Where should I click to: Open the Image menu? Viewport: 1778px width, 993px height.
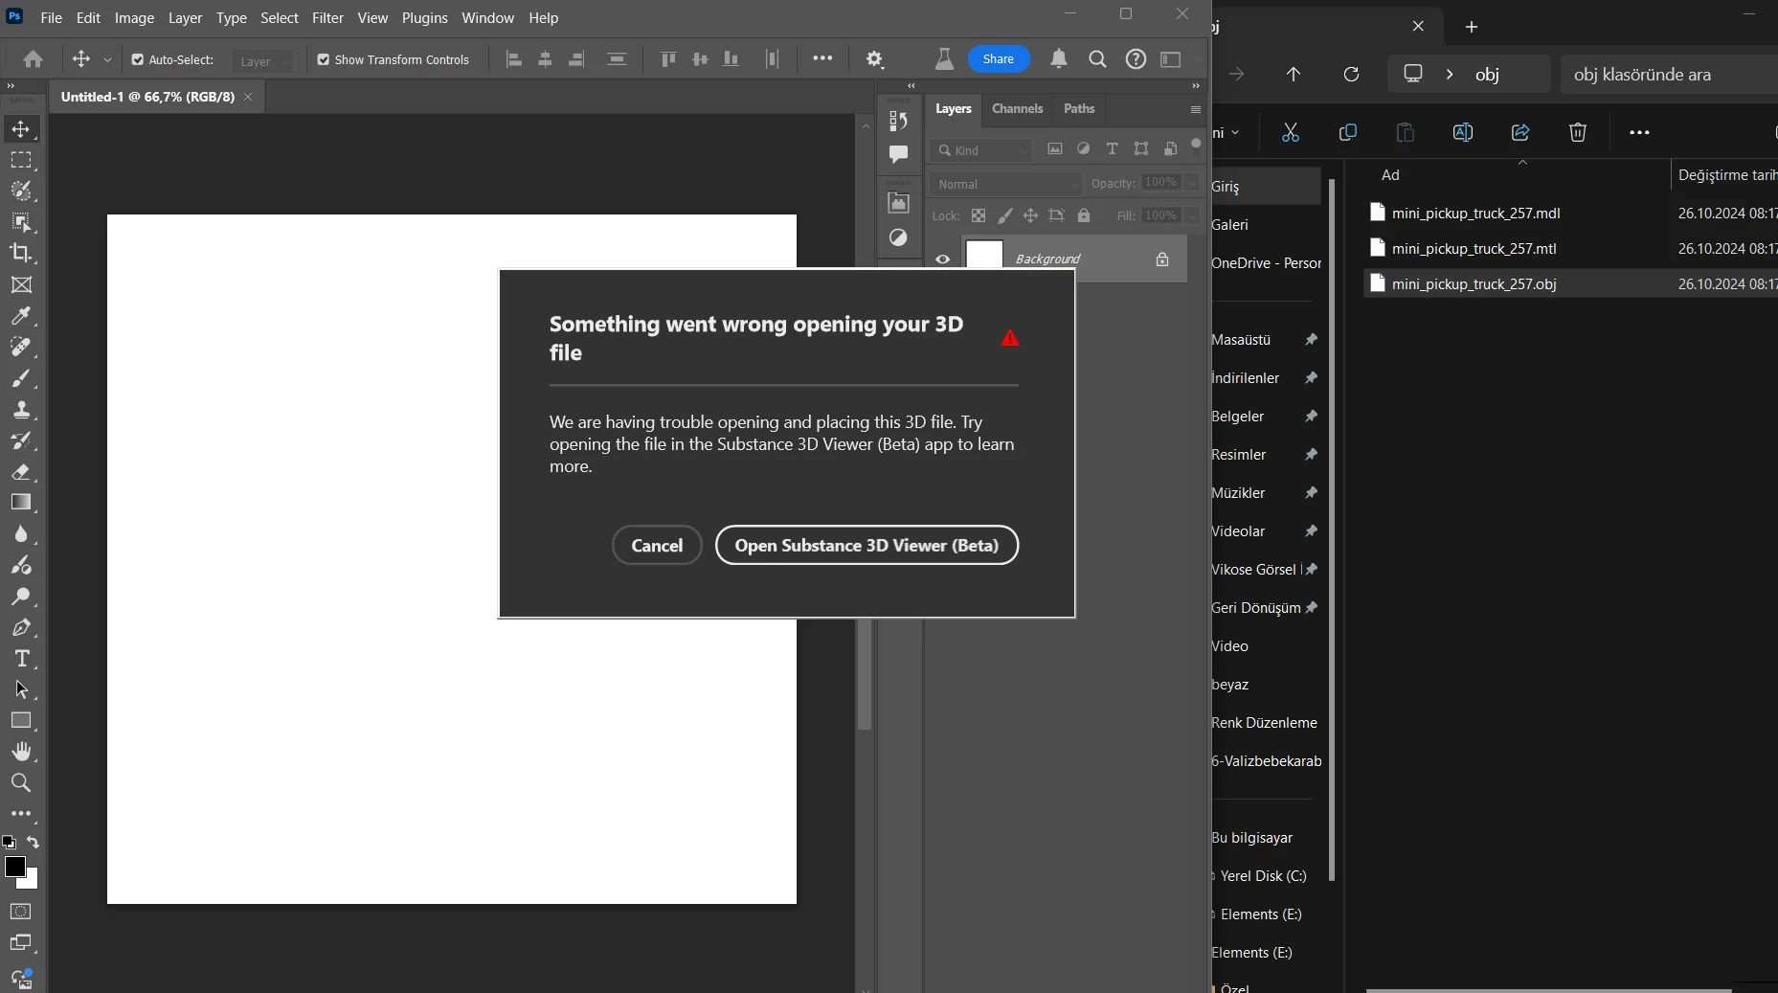pos(134,18)
